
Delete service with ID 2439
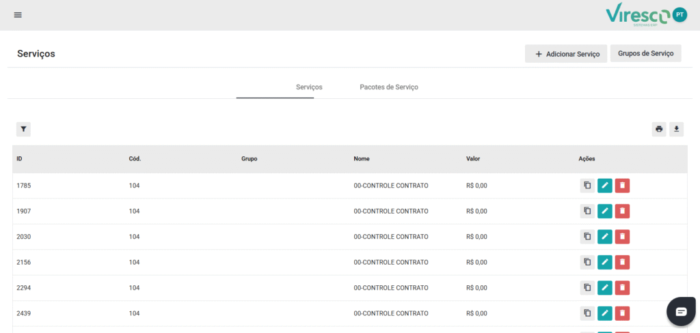click(622, 313)
